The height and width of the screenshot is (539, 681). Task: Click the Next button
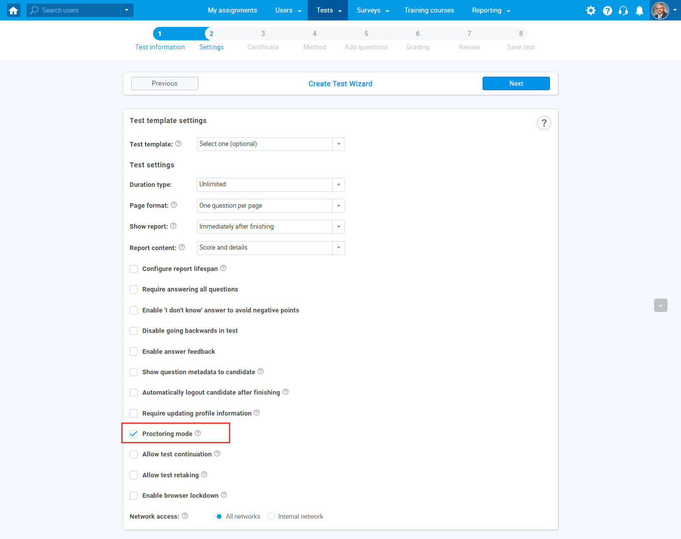516,84
